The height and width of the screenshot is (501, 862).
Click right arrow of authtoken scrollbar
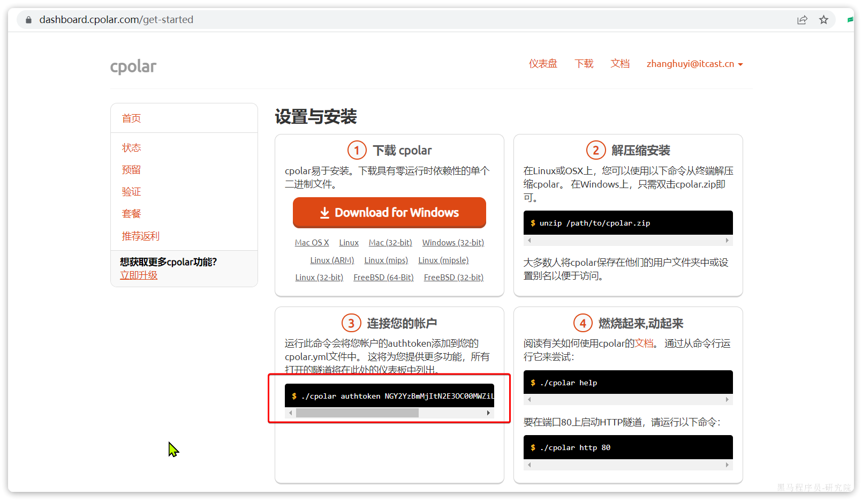488,413
